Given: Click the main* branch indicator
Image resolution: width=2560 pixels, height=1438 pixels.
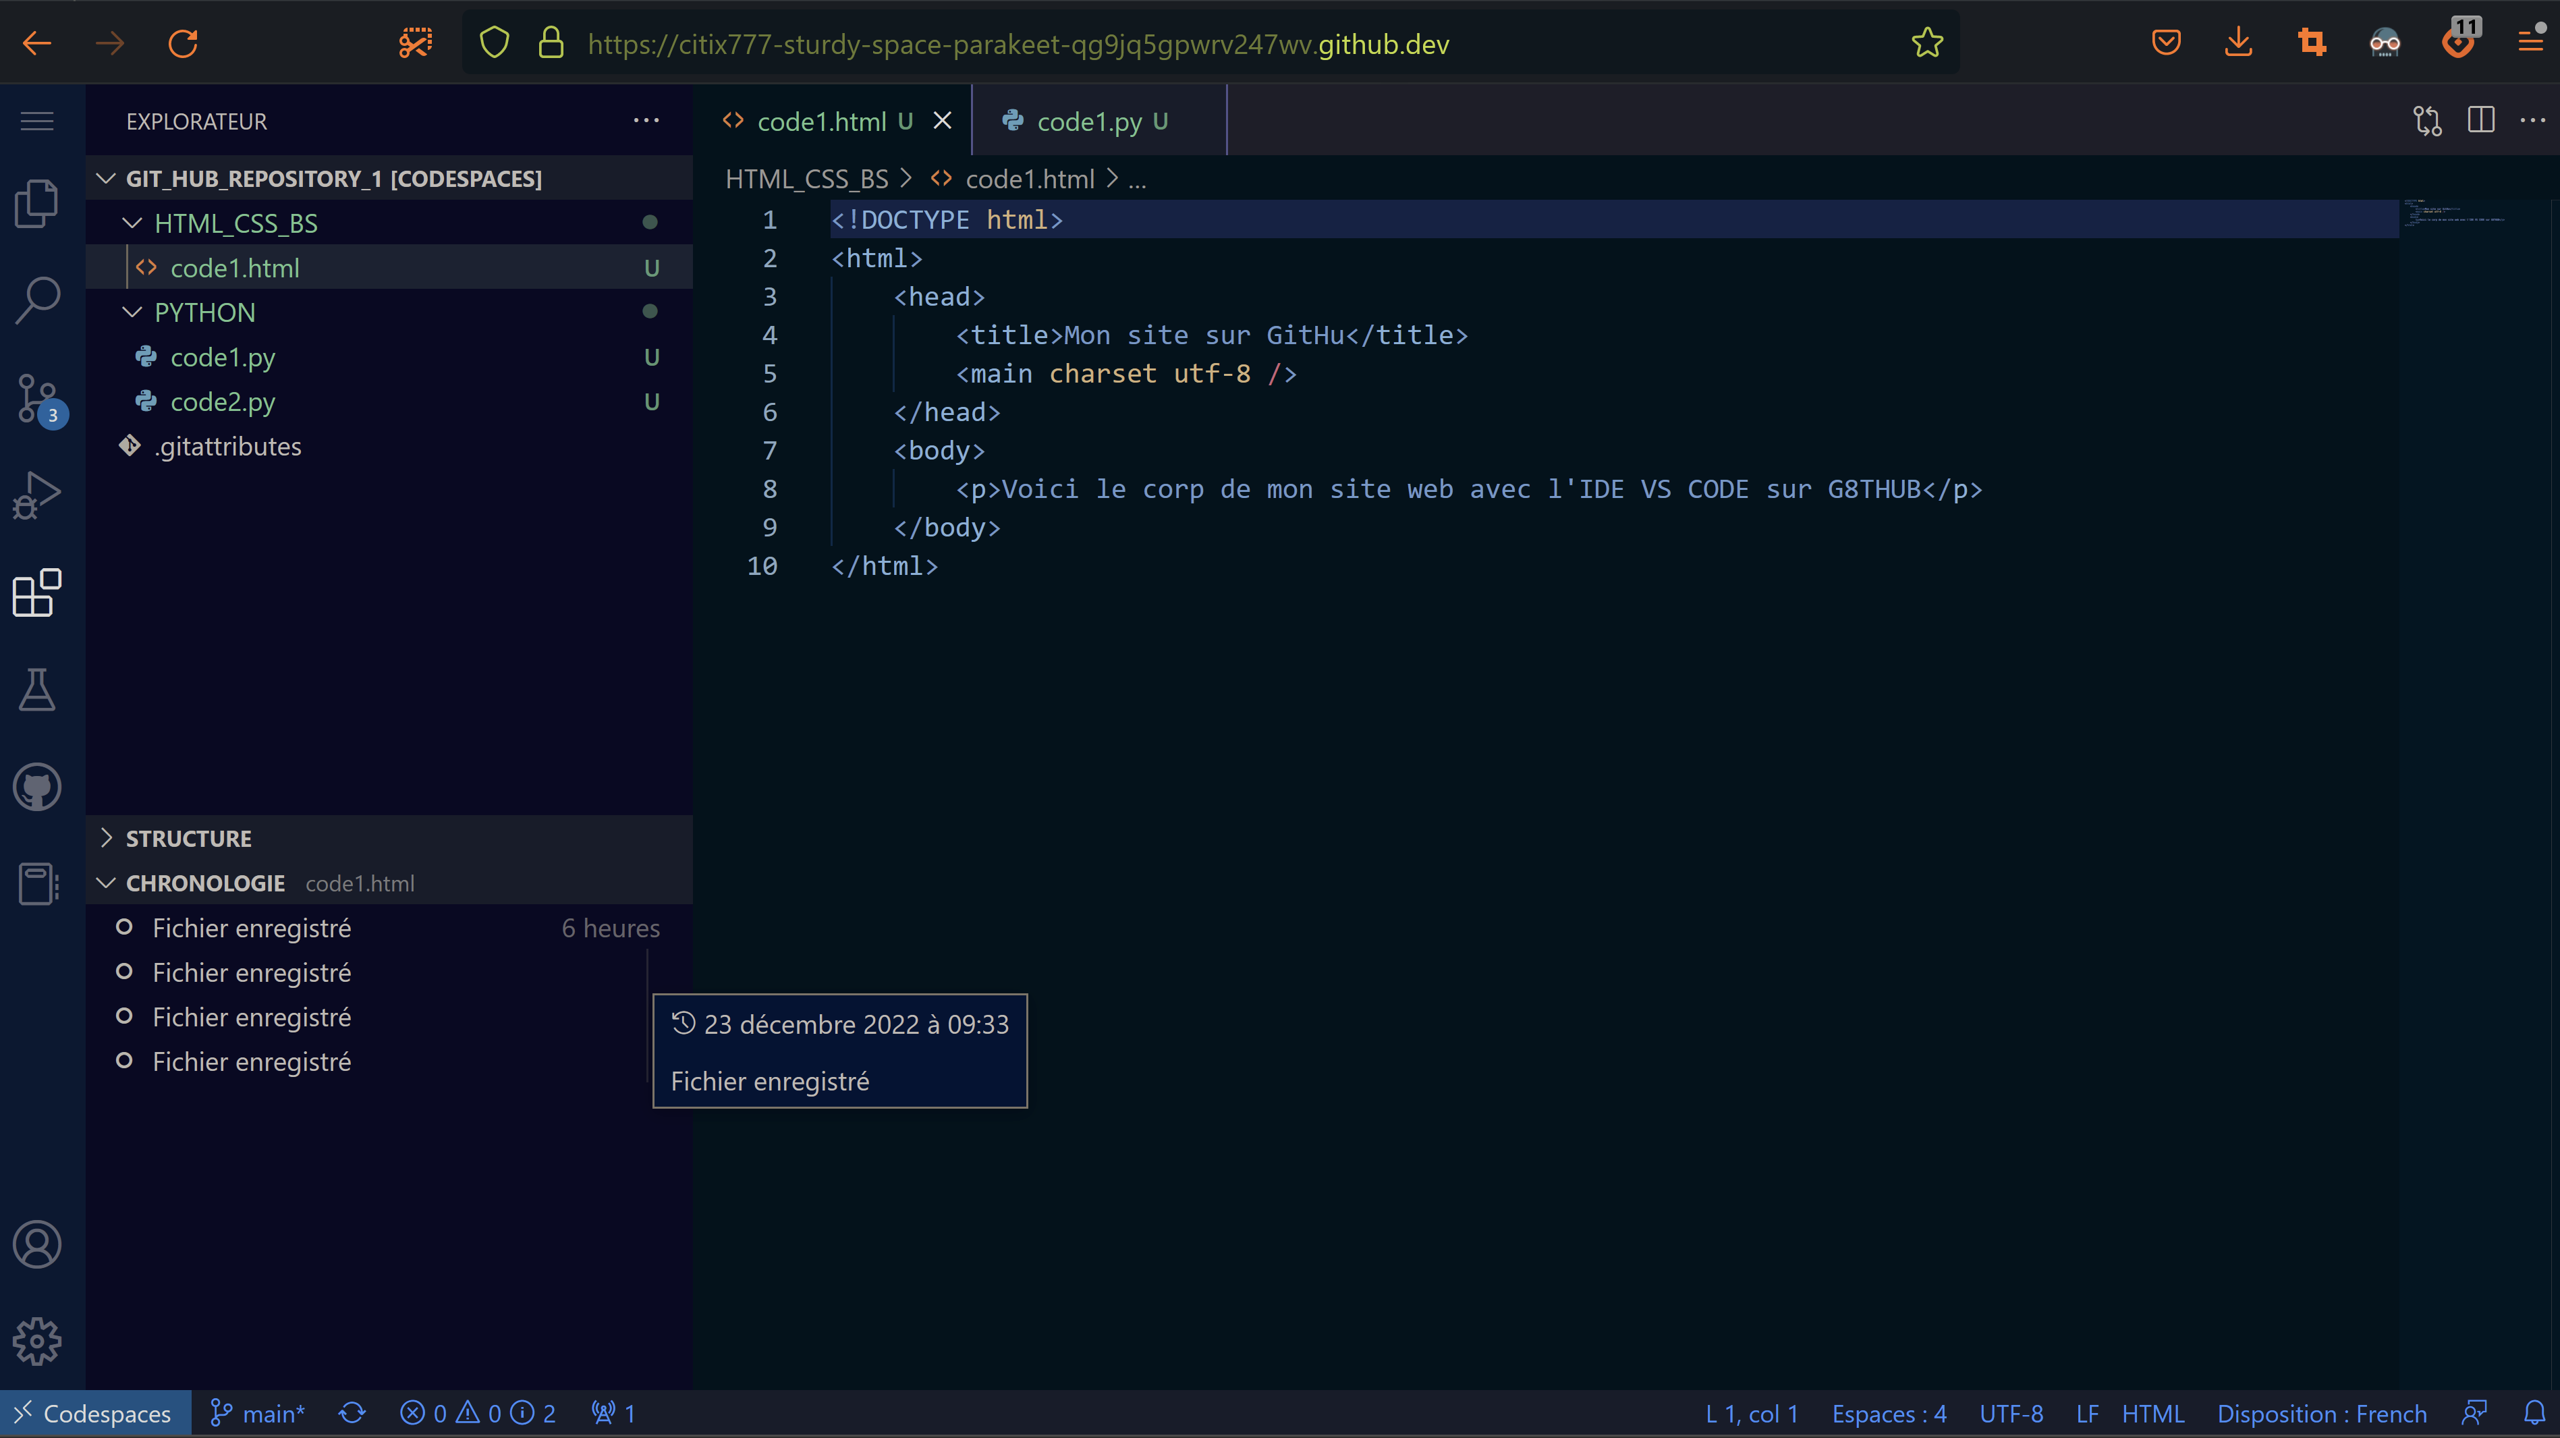Looking at the screenshot, I should pos(256,1412).
